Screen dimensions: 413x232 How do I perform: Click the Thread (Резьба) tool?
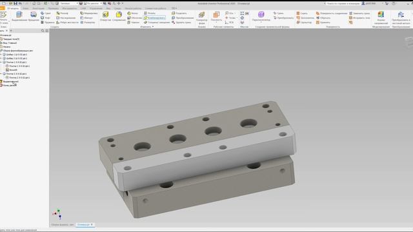[150, 13]
